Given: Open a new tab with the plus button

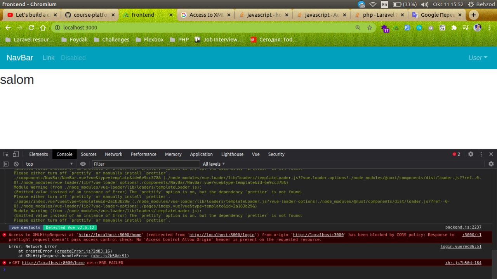Looking at the screenshot, I should click(473, 15).
